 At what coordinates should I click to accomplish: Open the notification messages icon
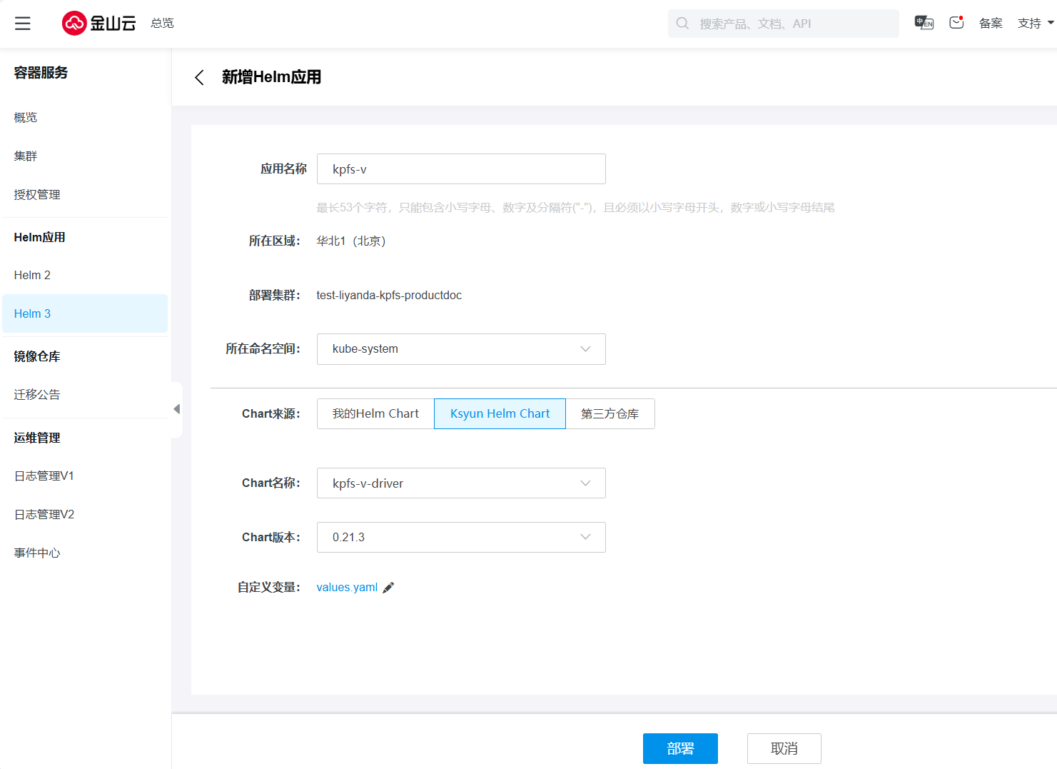click(x=956, y=23)
